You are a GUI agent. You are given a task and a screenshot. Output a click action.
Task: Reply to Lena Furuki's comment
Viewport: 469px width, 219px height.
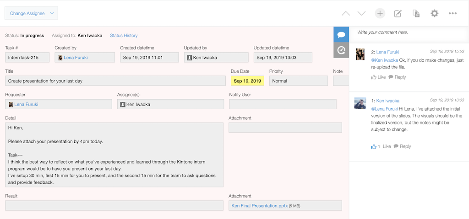(x=397, y=77)
